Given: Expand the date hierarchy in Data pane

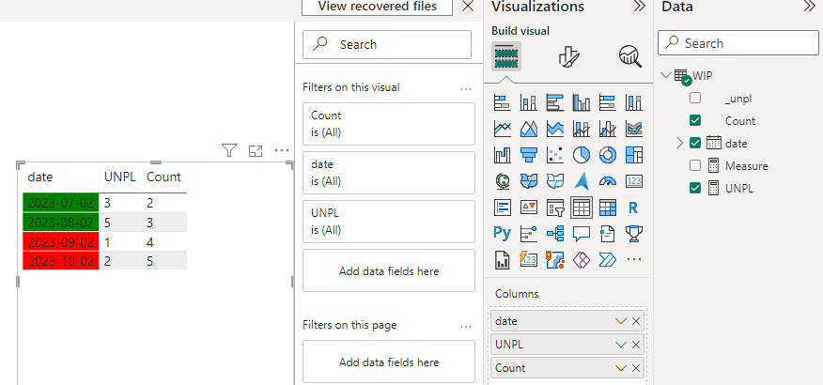Looking at the screenshot, I should pos(680,143).
